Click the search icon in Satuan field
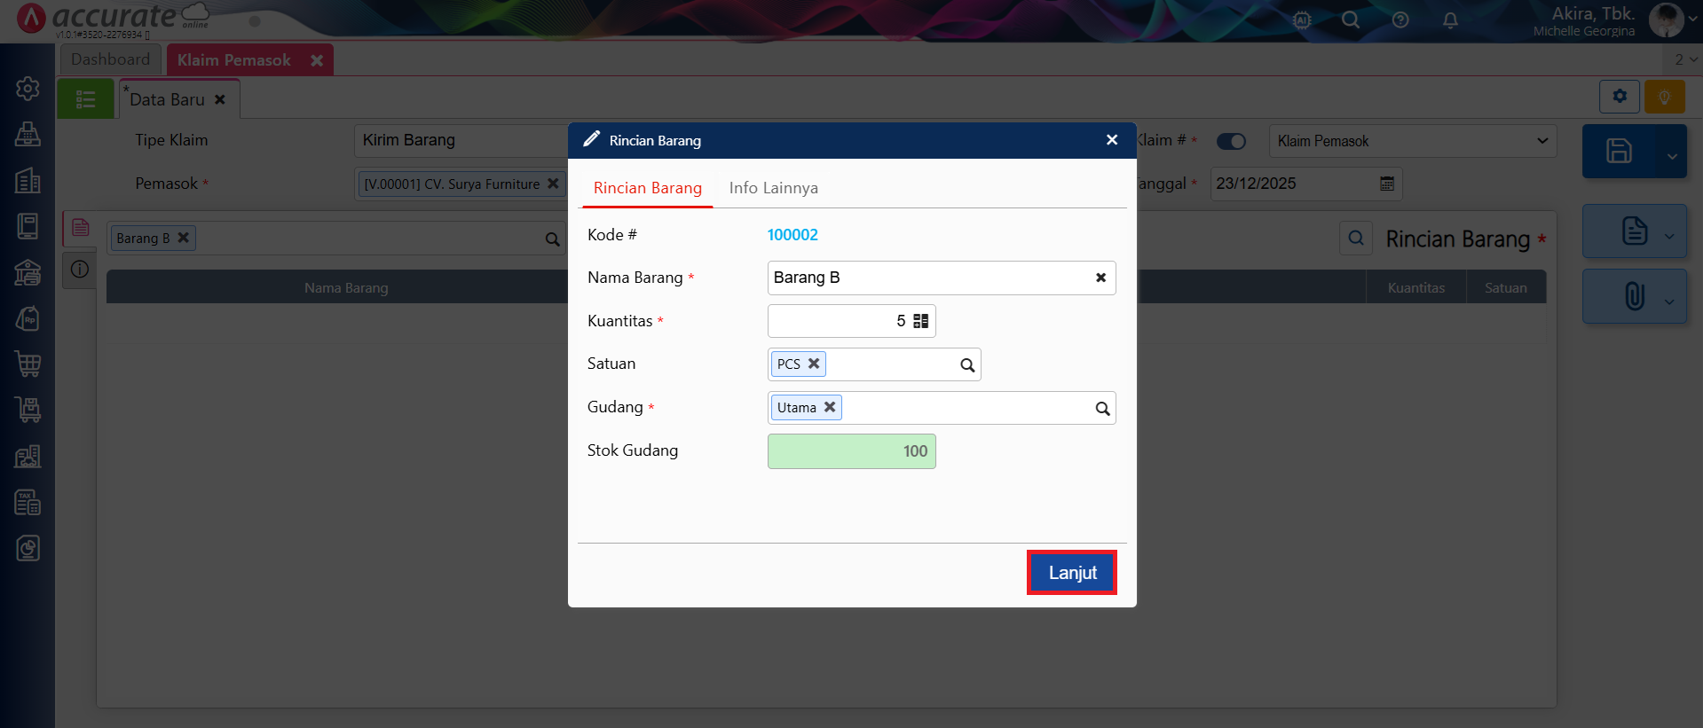Viewport: 1703px width, 728px height. [967, 365]
